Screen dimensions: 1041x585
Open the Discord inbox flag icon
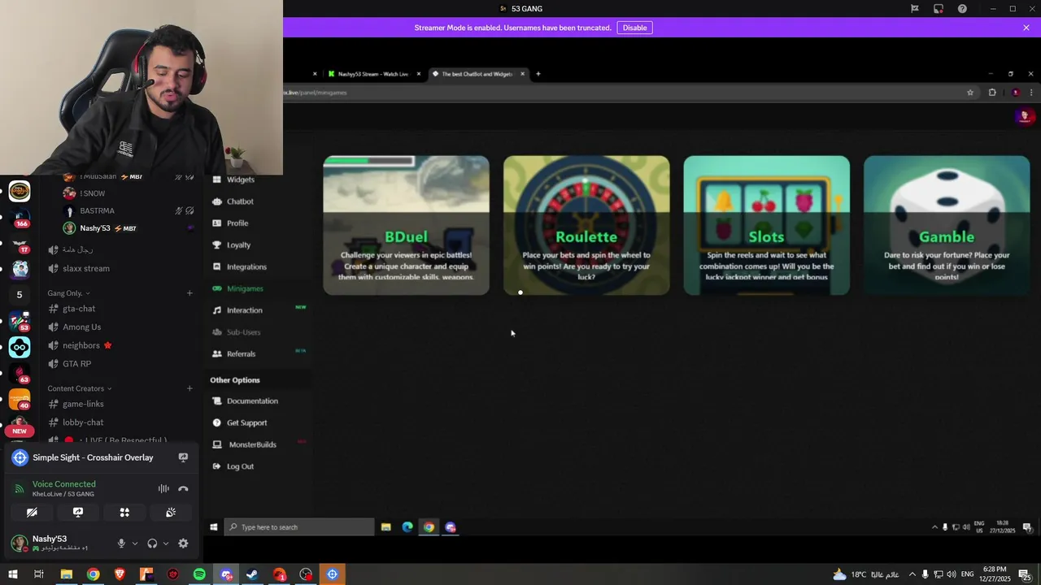point(915,9)
